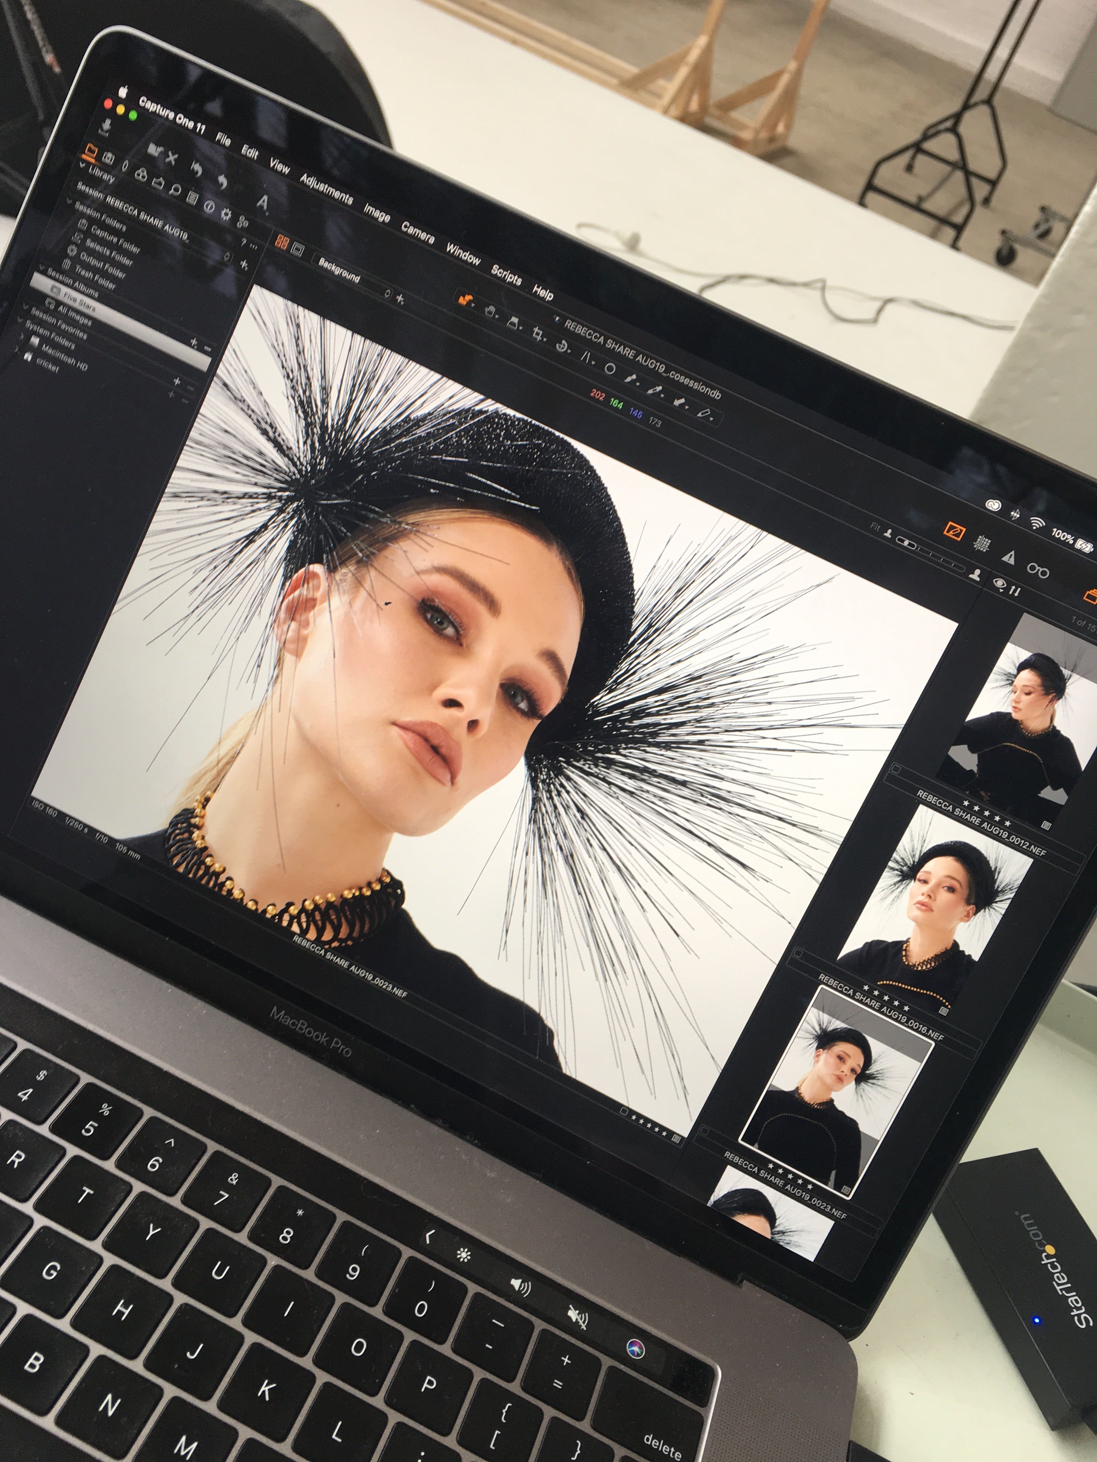
Task: Open the Capture tool tab camera icon
Action: point(108,158)
